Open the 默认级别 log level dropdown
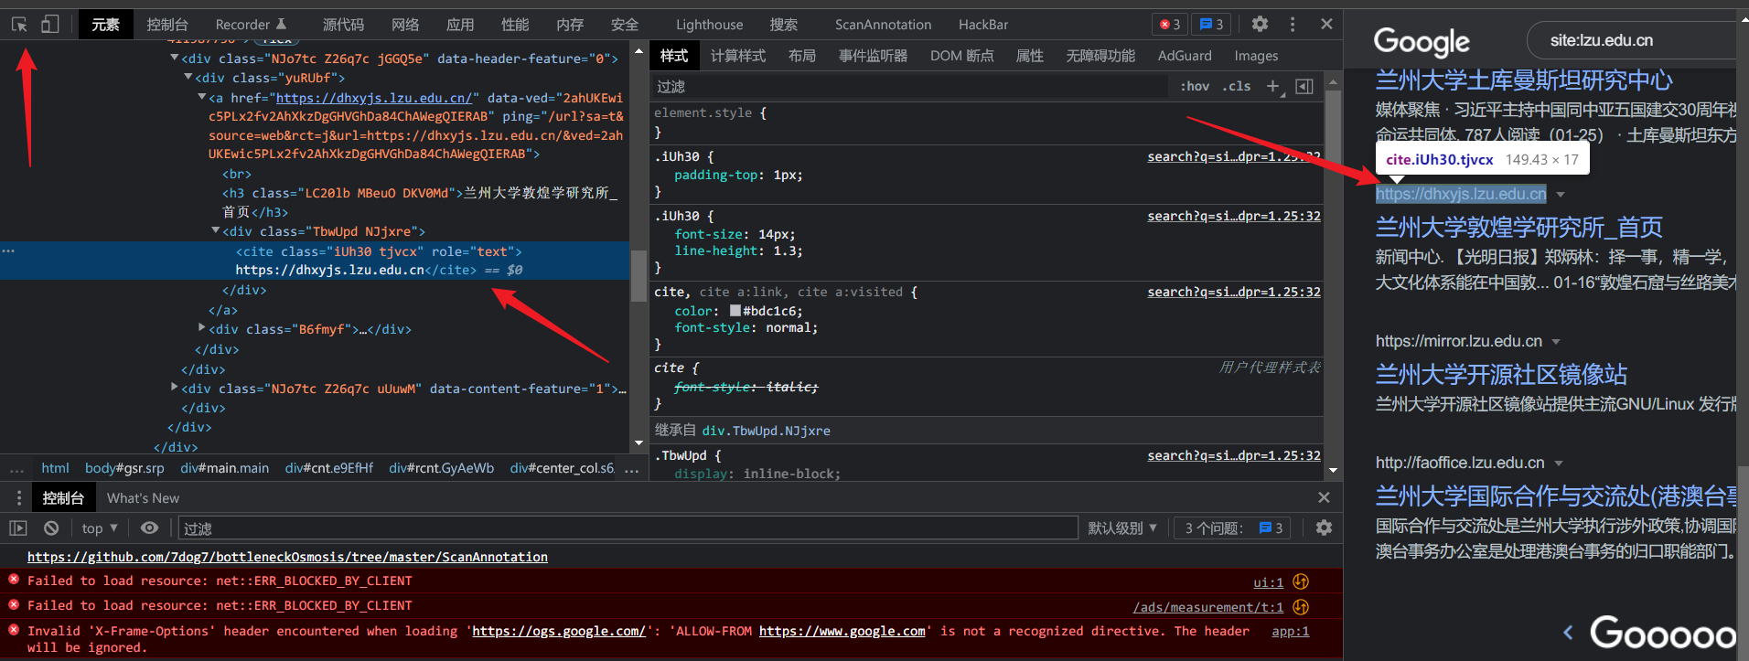This screenshot has width=1749, height=661. pyautogui.click(x=1122, y=528)
